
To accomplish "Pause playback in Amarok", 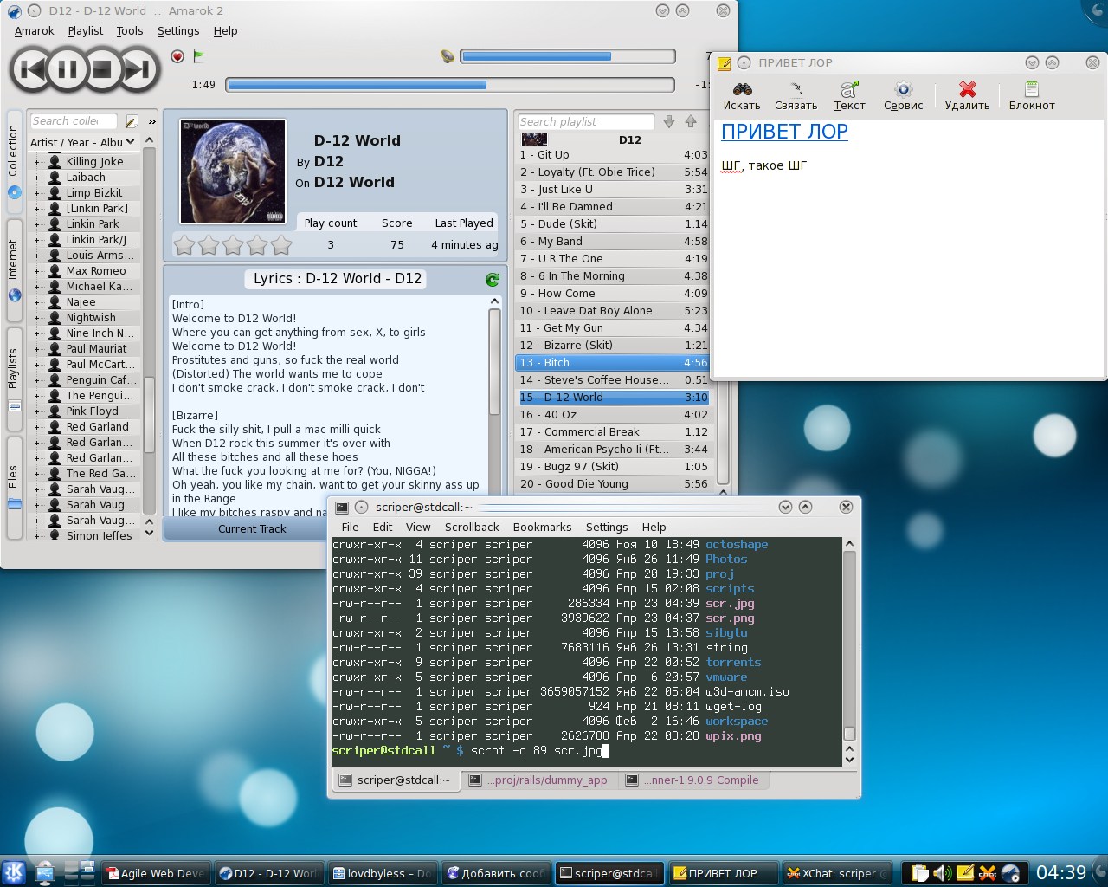I will pos(67,69).
